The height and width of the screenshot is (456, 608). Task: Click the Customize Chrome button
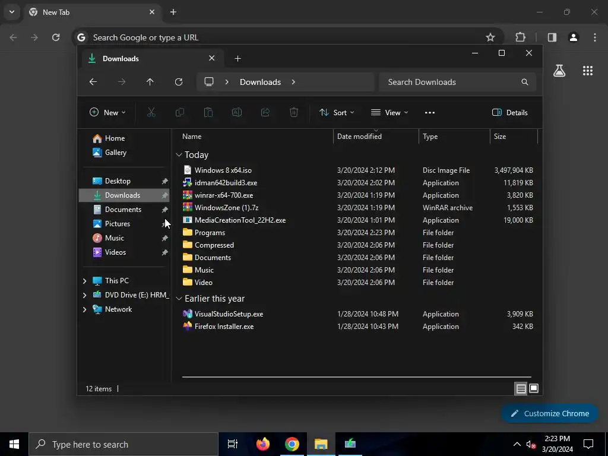pos(550,413)
